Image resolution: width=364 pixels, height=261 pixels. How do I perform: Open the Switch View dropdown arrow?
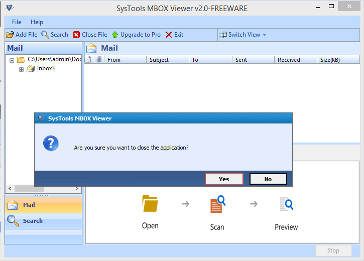[x=264, y=35]
